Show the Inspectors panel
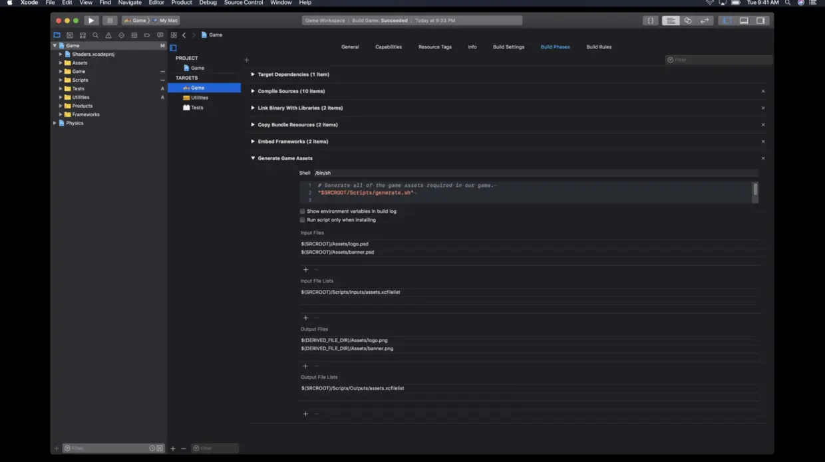825x462 pixels. tap(760, 21)
